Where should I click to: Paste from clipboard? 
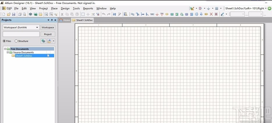tap(72, 14)
